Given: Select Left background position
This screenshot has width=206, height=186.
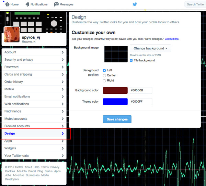Looking at the screenshot, I should pos(104,70).
